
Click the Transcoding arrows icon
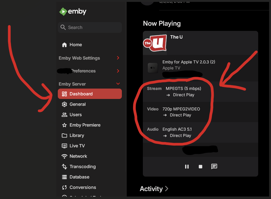64,167
